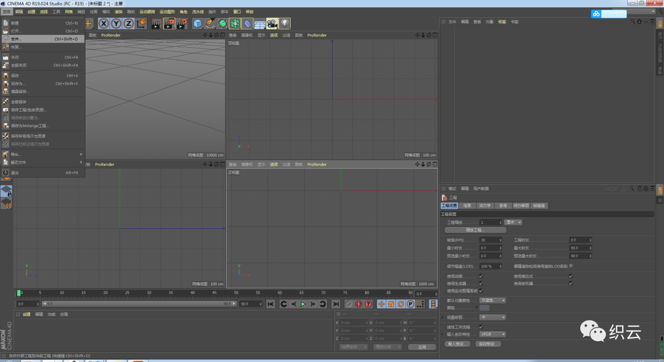The width and height of the screenshot is (664, 362).
Task: Toggle autokeying red icon
Action: point(358,304)
